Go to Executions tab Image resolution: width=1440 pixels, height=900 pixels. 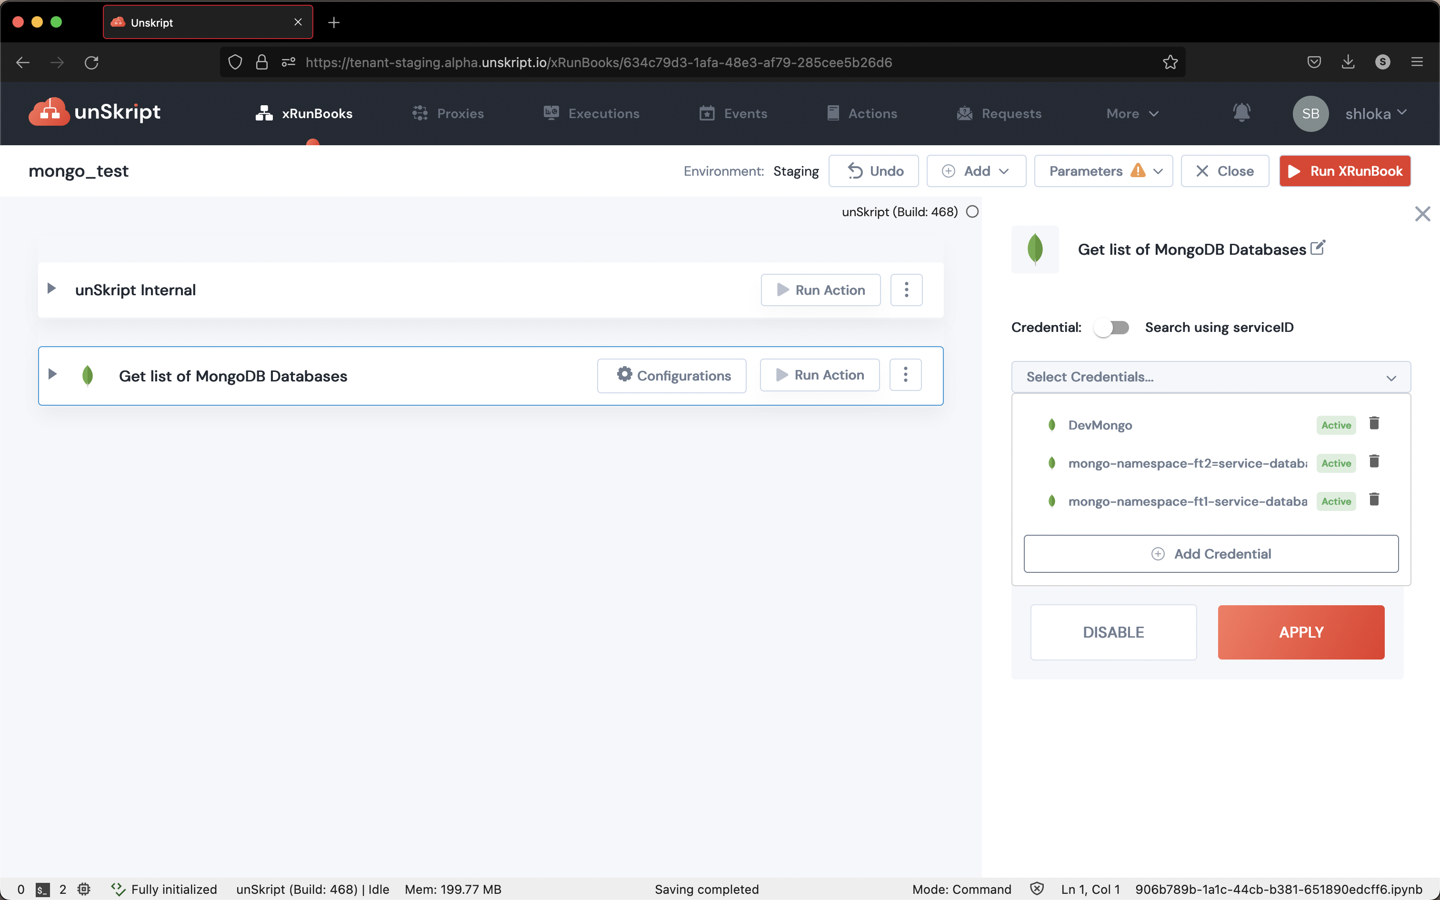tap(591, 113)
